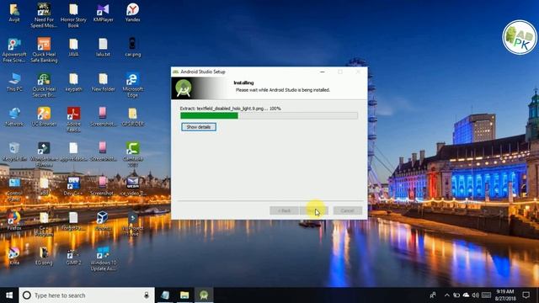Select the lalu.txt file
Screen dimensions: 539x303
pos(103,47)
